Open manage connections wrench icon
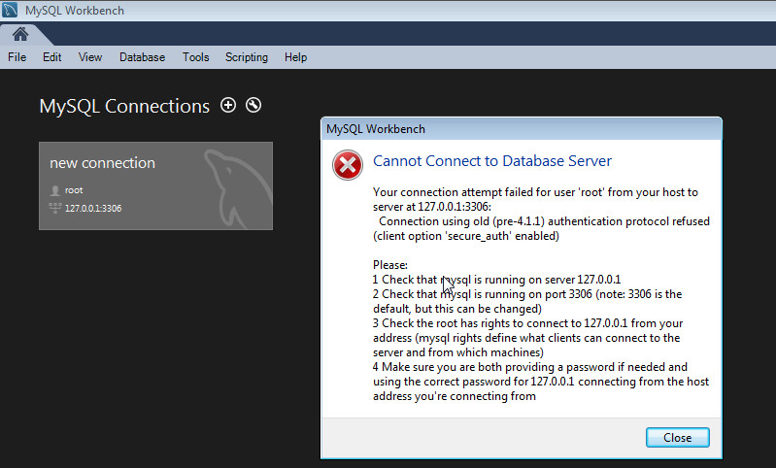This screenshot has width=776, height=468. coord(253,105)
